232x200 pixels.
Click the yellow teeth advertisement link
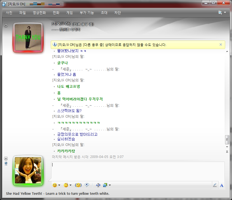tap(58, 194)
